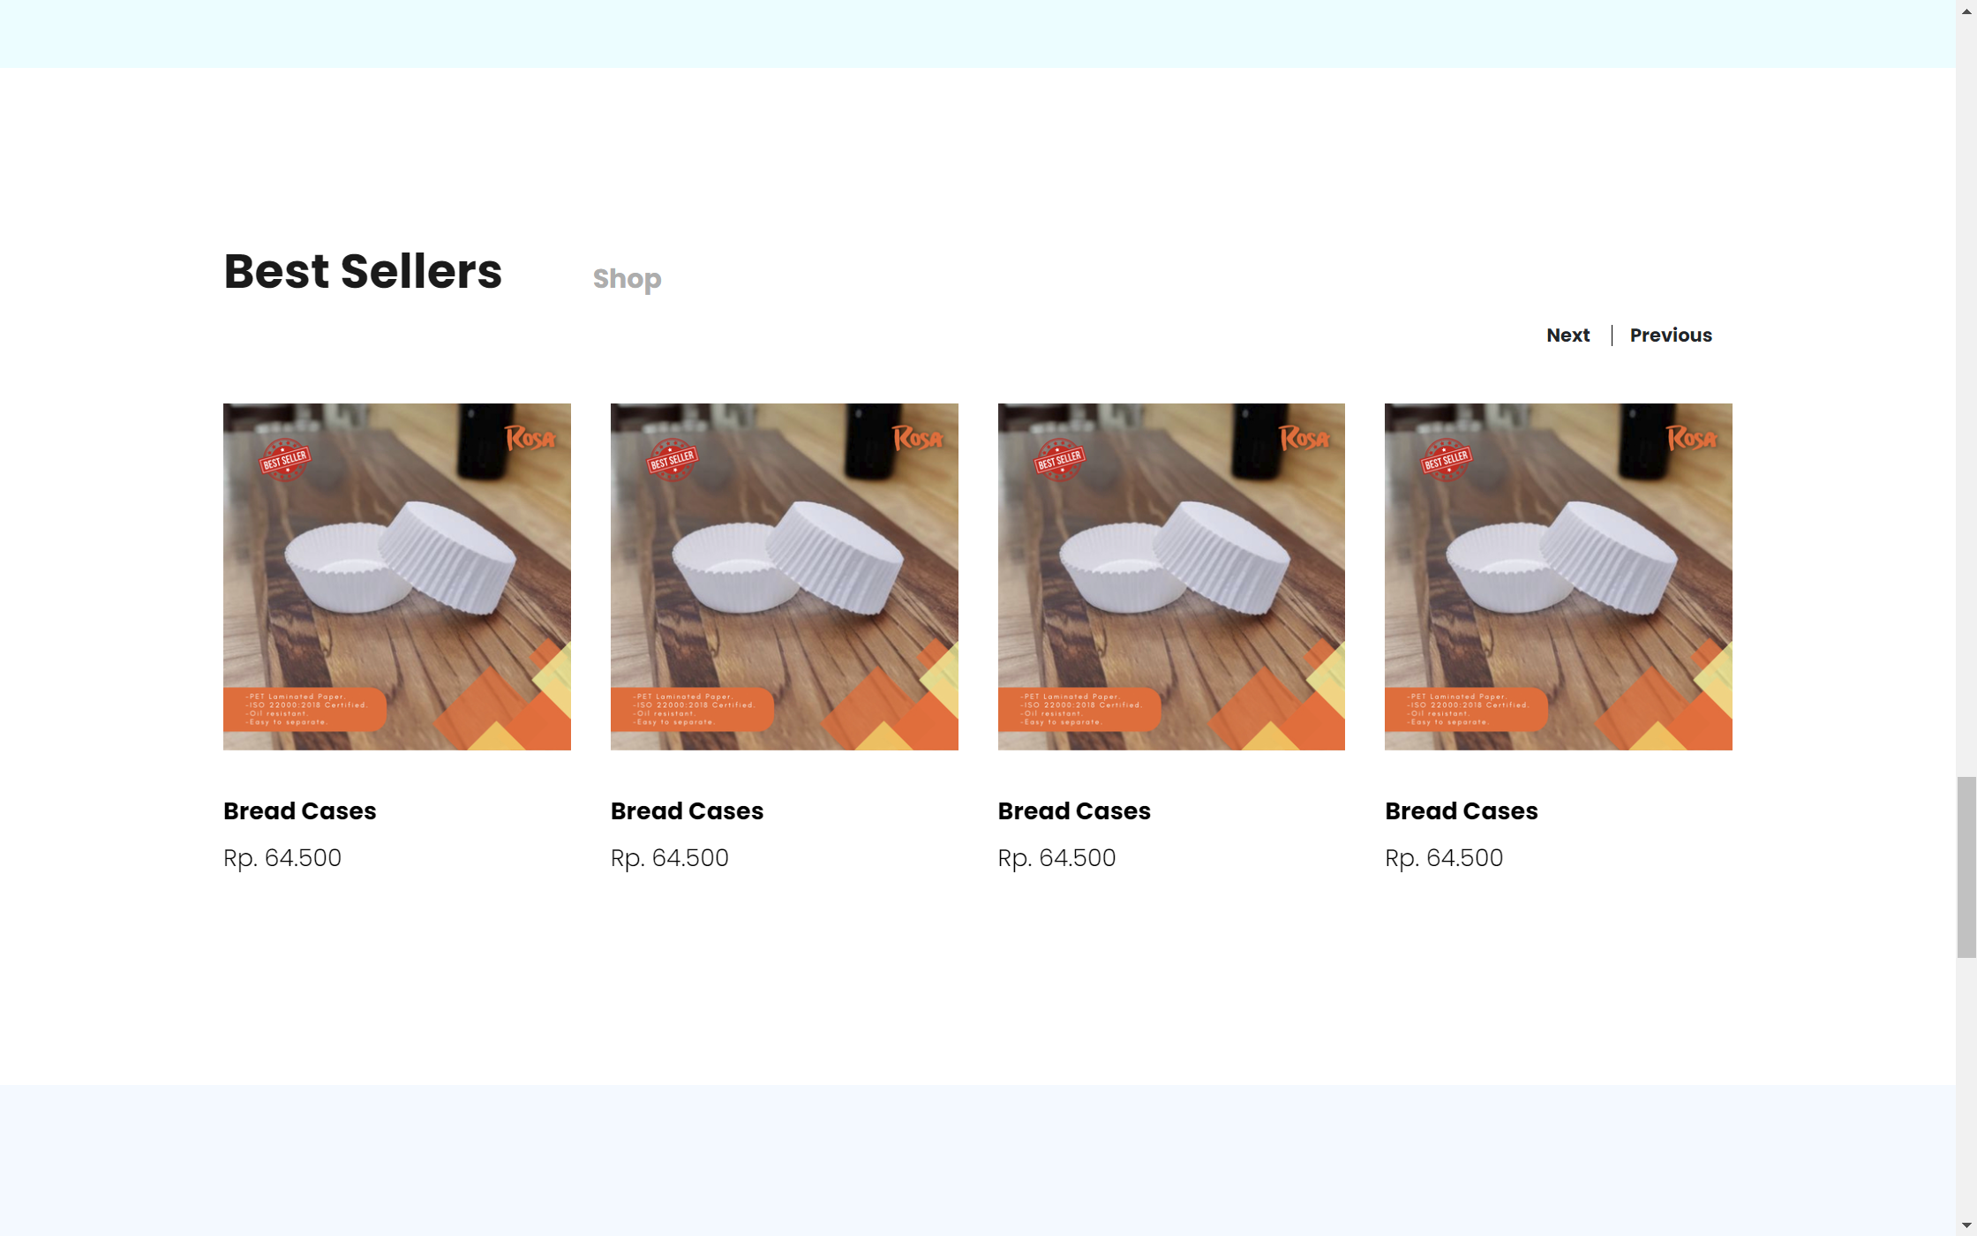Click the Best Seller stamp on third product
Viewport: 1977px width, 1236px height.
click(1059, 459)
